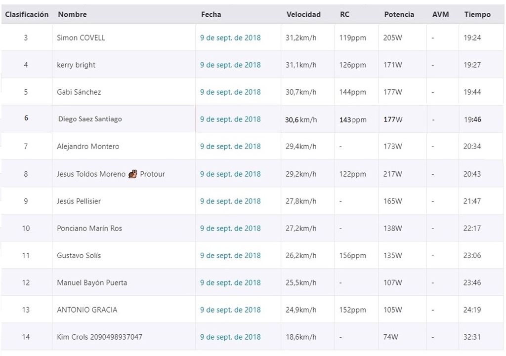Select the name Gustavo Solís
Viewport: 506px width, 356px height.
(x=79, y=255)
